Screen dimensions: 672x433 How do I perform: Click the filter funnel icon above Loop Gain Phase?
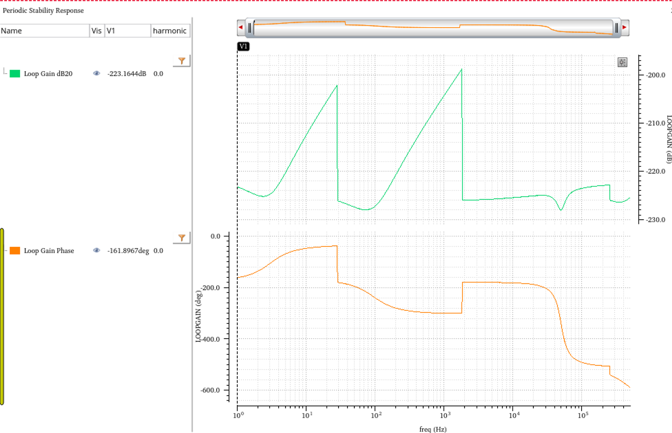pos(182,238)
